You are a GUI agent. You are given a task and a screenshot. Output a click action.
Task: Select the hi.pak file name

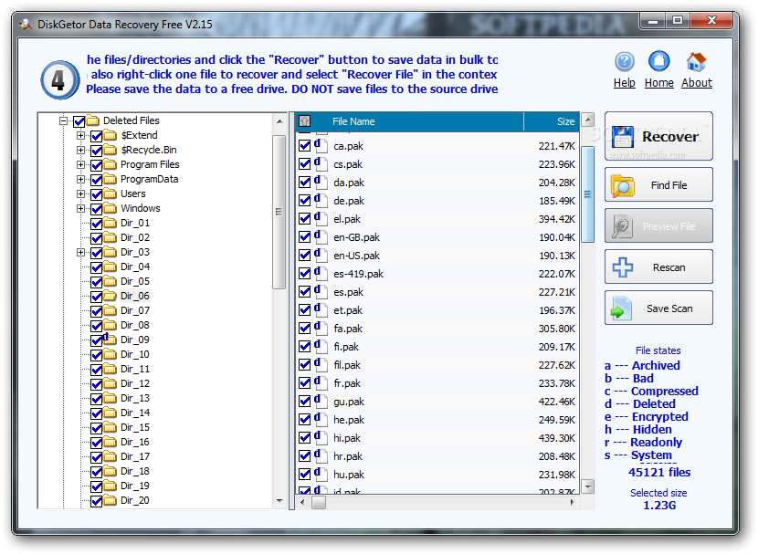(347, 437)
